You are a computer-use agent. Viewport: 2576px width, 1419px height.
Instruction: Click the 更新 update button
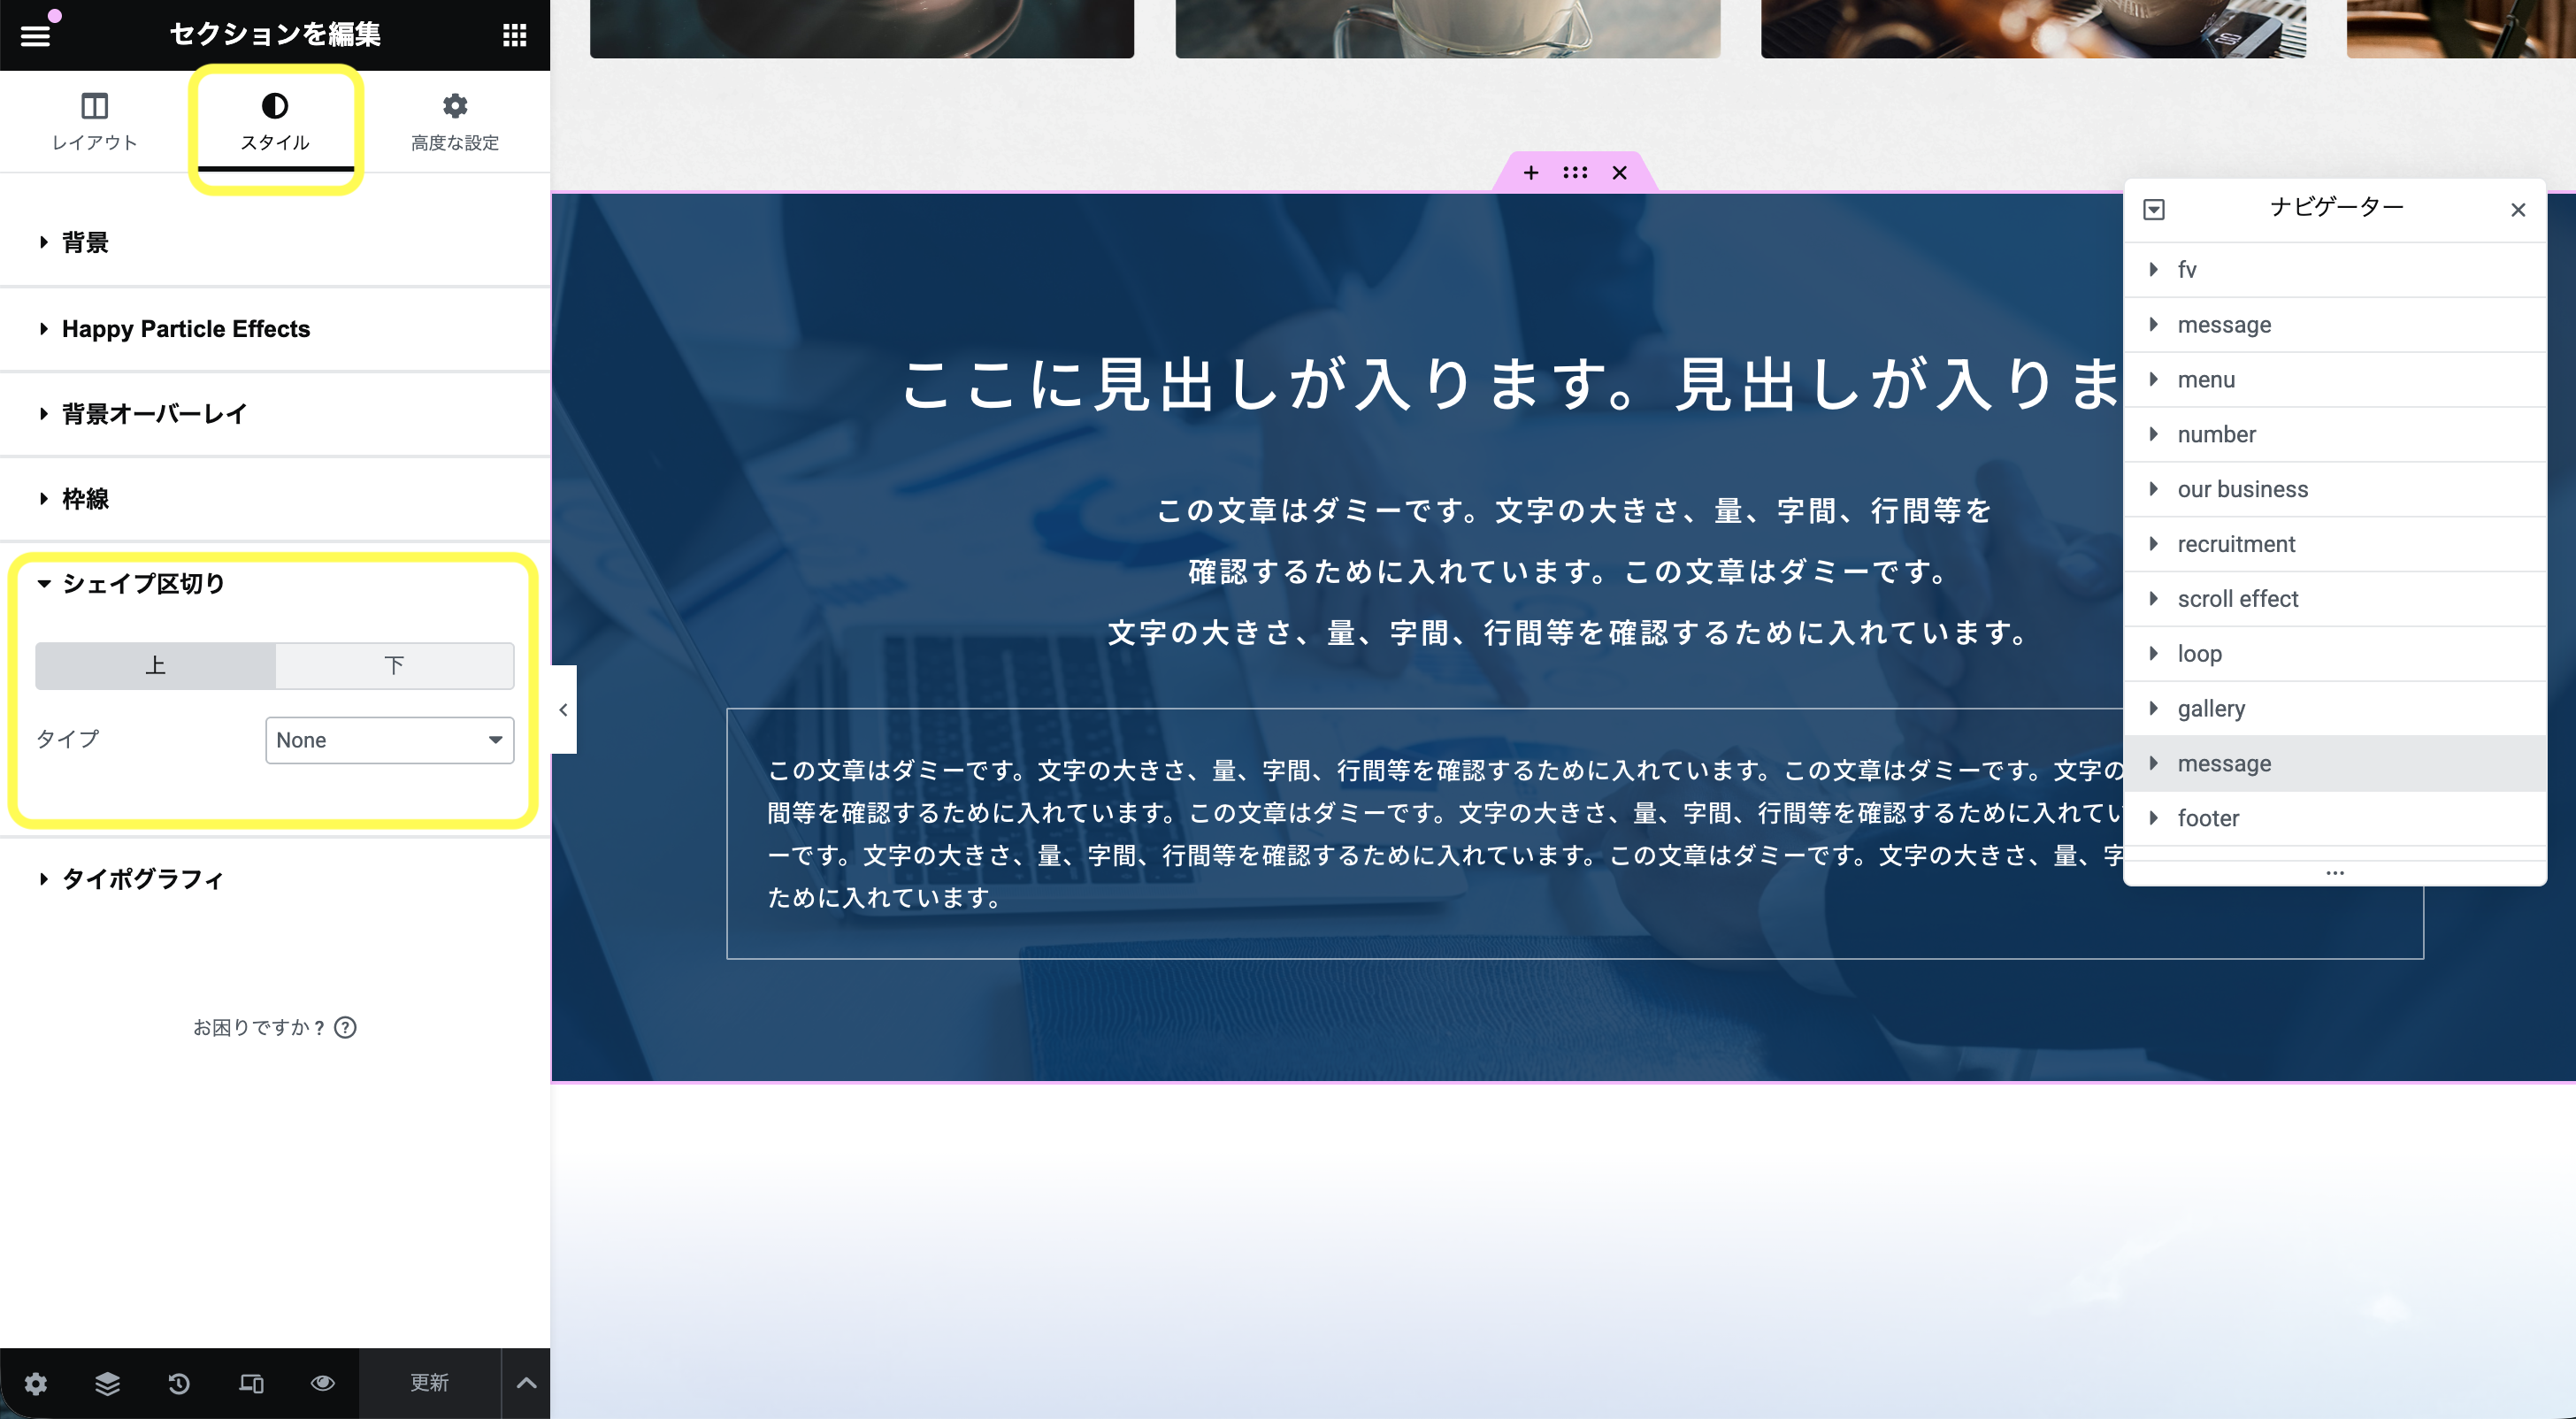coord(429,1383)
